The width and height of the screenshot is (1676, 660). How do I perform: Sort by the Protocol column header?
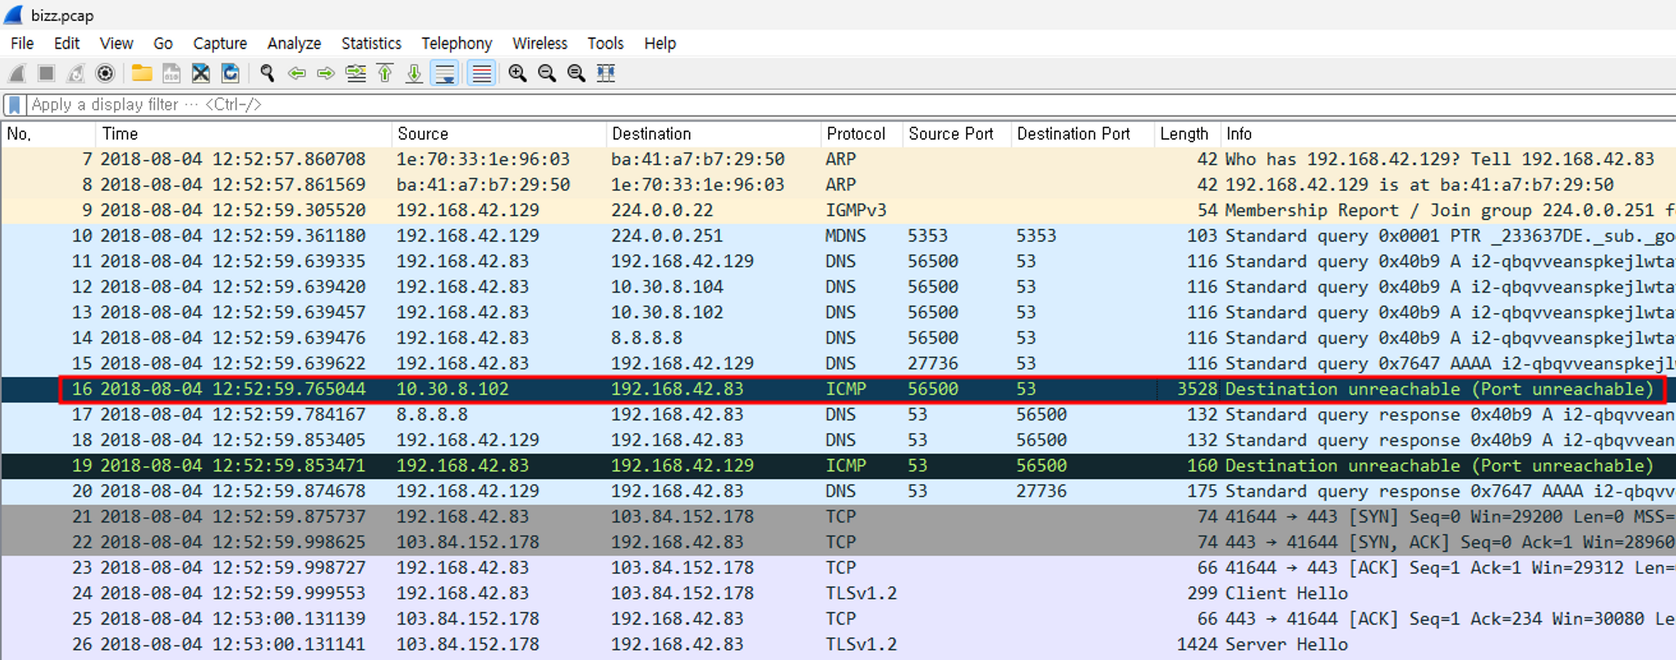pyautogui.click(x=861, y=134)
